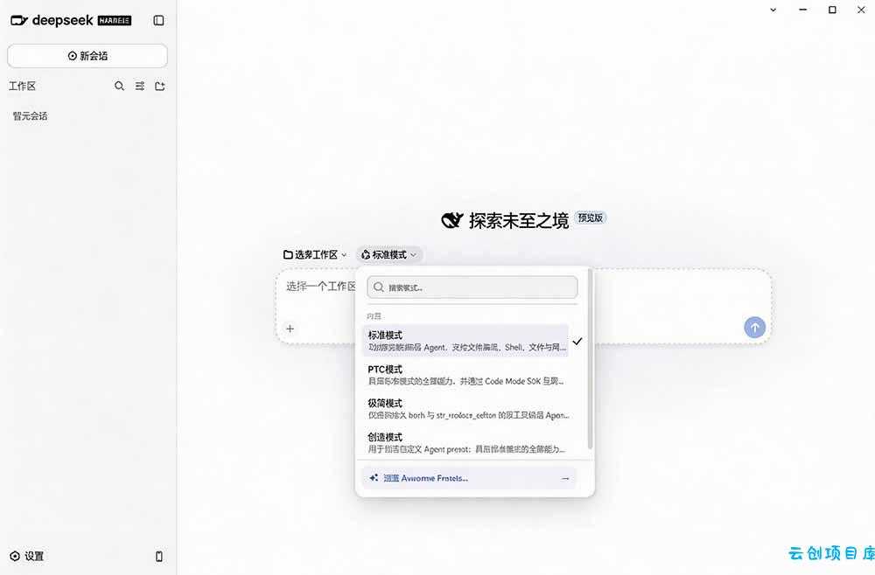This screenshot has width=875, height=575.
Task: Open 设置 settings at the sidebar bottom
Action: point(27,556)
